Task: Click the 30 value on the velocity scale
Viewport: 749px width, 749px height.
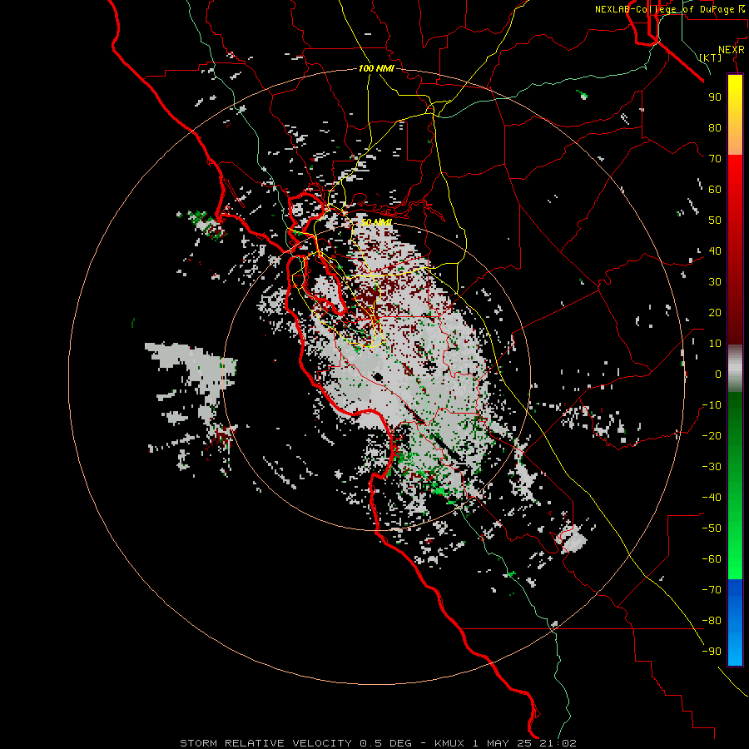Action: point(715,282)
